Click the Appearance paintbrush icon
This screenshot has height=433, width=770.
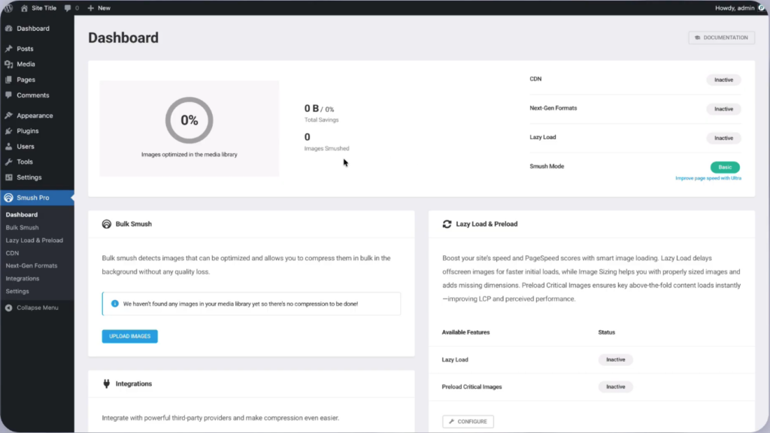(x=9, y=115)
